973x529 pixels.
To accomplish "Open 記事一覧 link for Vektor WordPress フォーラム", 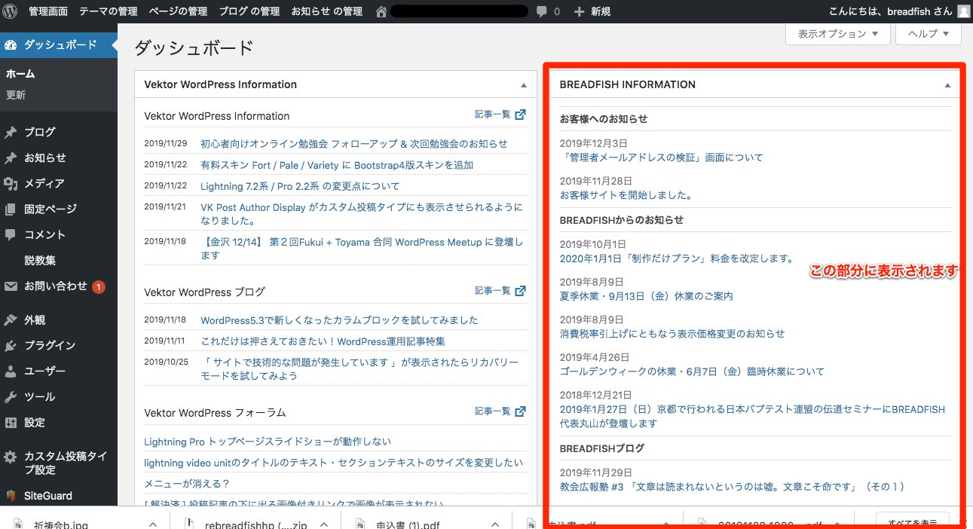I will (492, 411).
